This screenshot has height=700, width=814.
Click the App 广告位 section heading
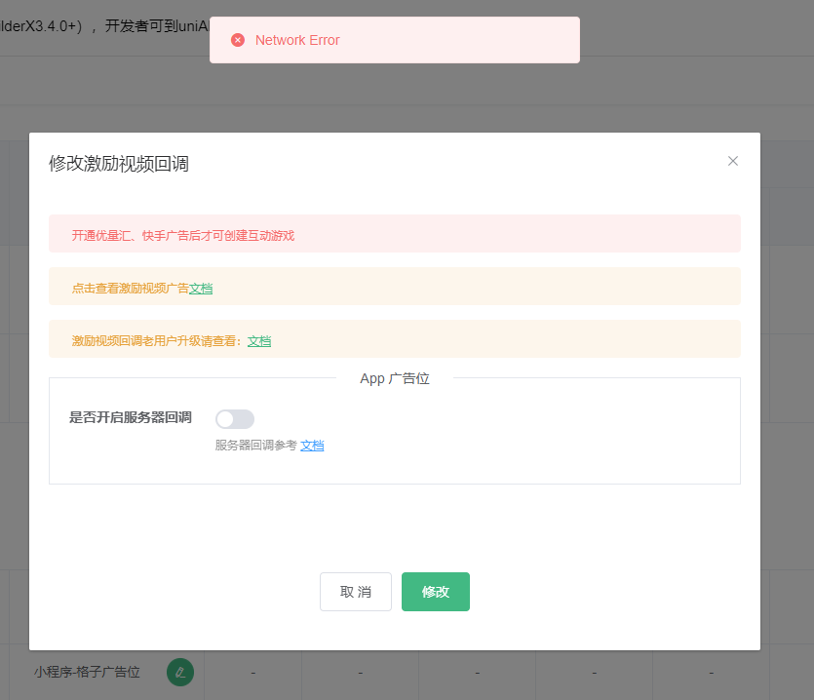[x=395, y=378]
